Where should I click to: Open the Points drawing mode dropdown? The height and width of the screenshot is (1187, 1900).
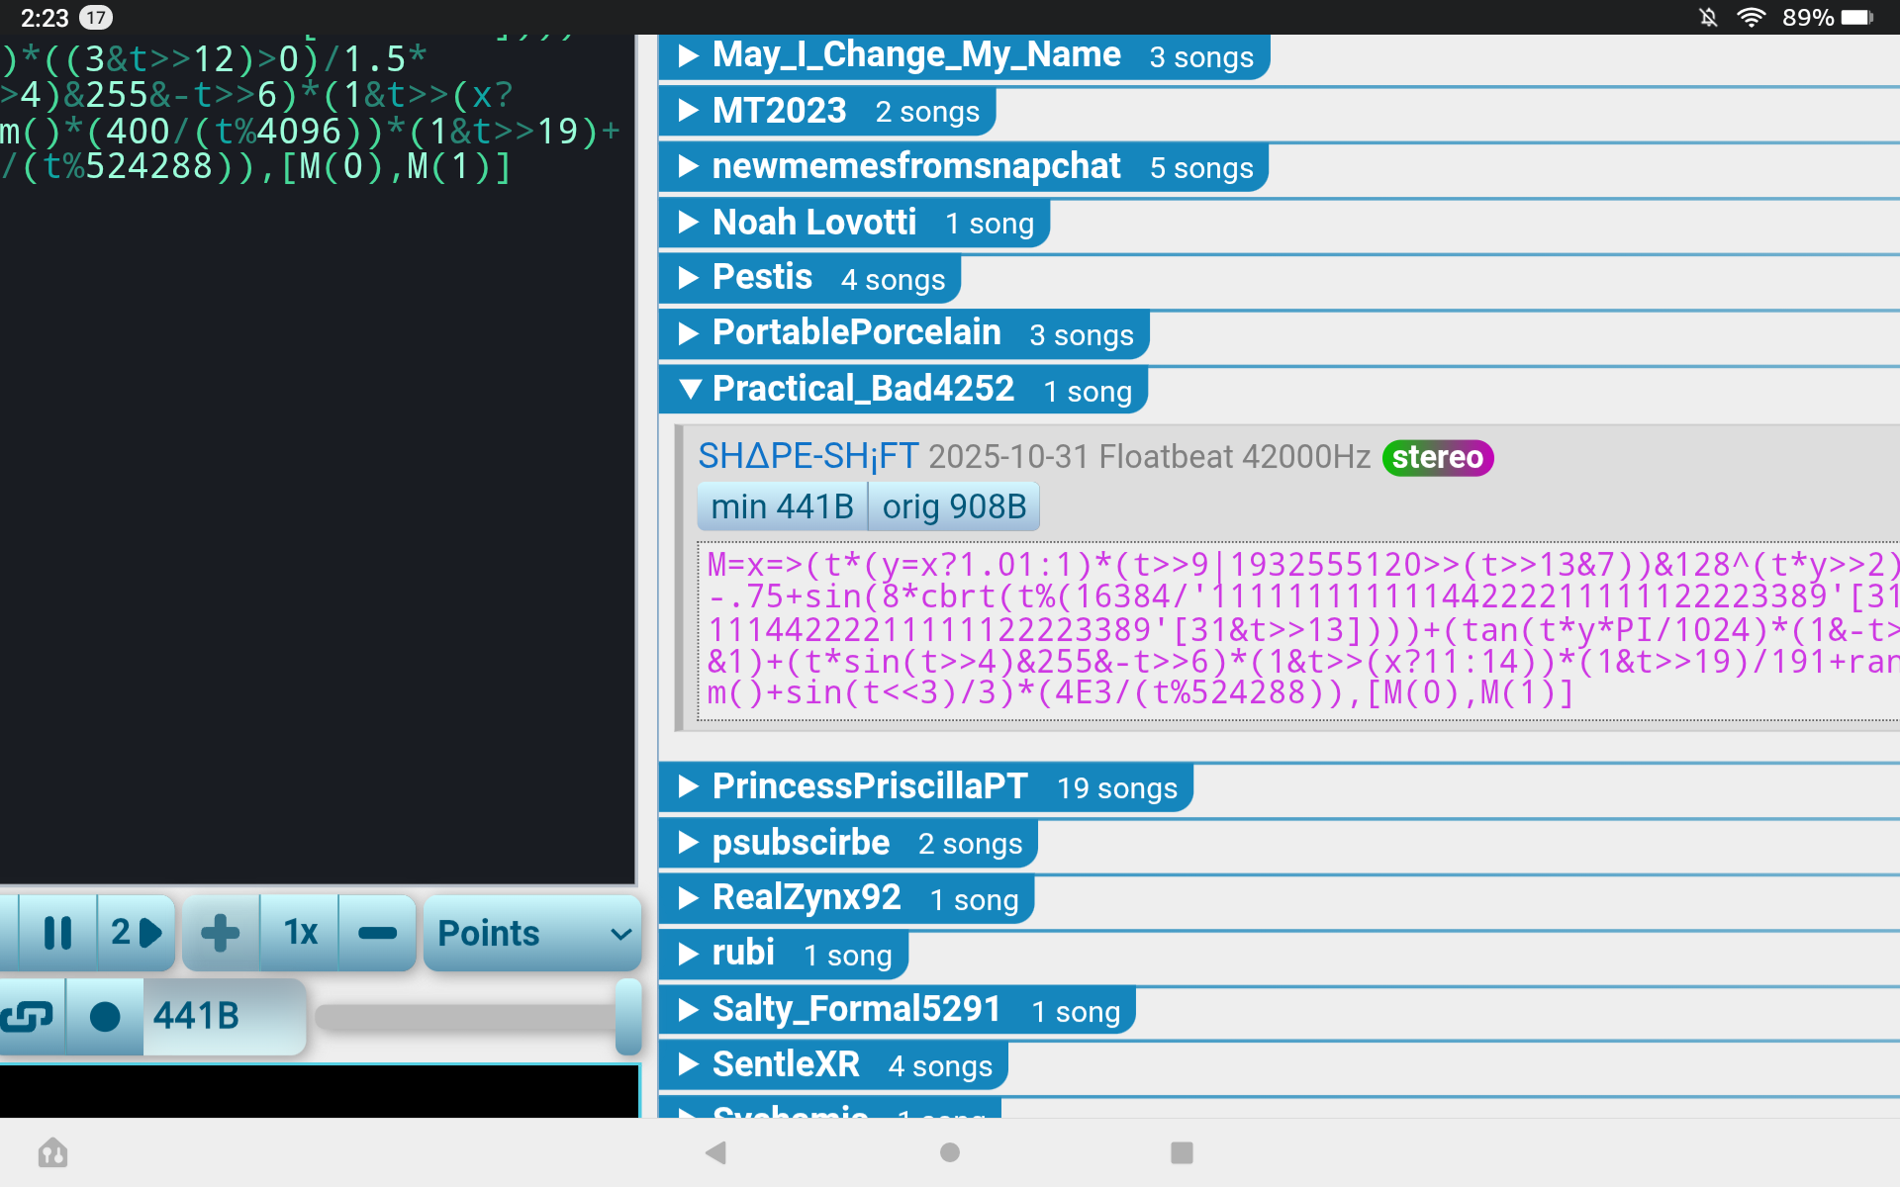(532, 933)
